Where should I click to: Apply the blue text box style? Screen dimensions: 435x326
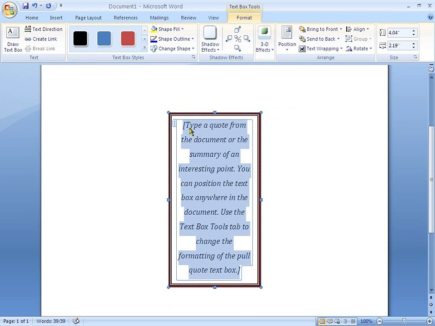(x=104, y=38)
